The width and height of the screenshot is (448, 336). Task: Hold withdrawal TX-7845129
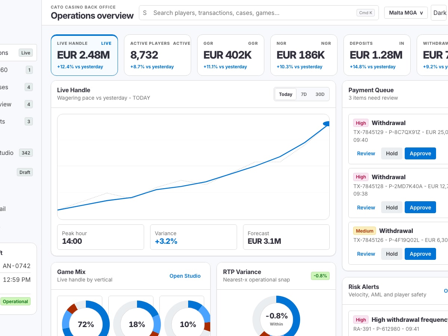coord(392,153)
